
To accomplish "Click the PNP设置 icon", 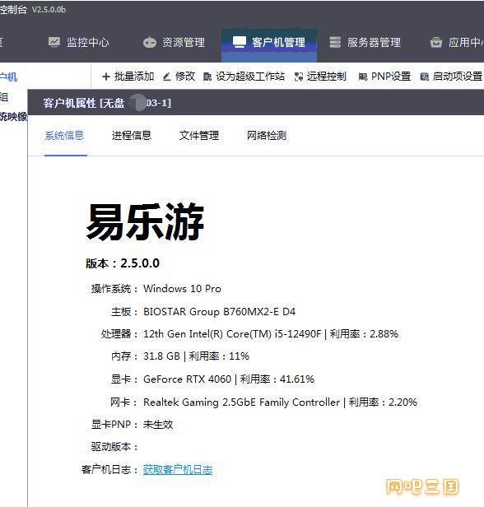I will point(363,77).
